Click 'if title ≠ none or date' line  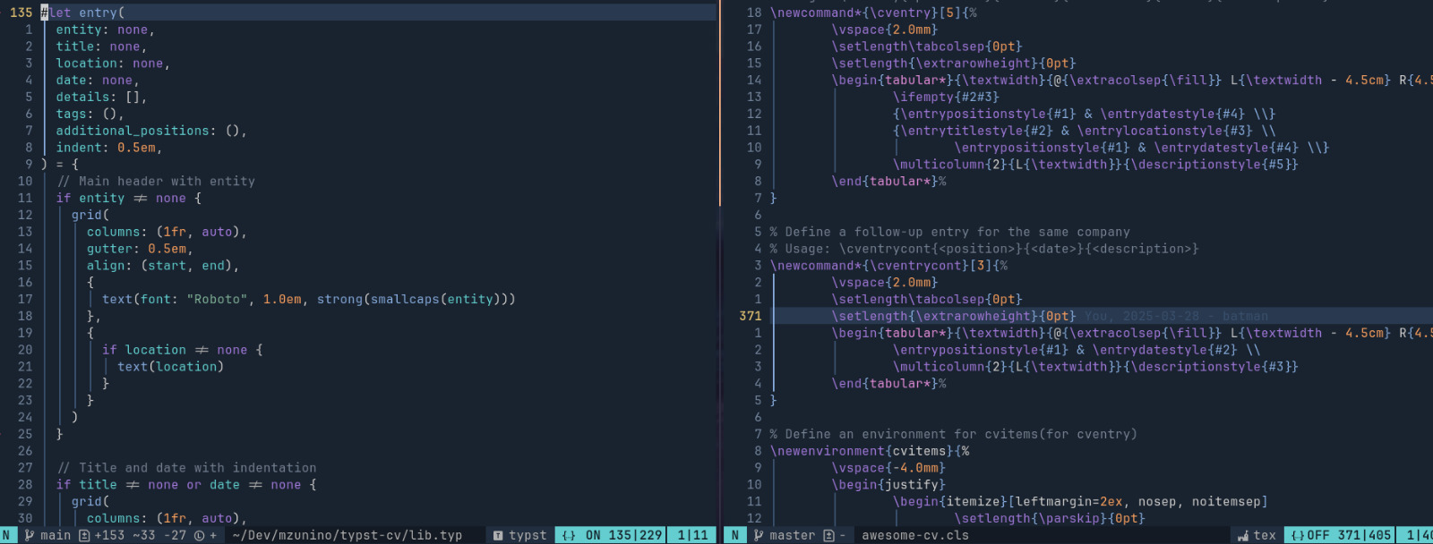coord(186,485)
